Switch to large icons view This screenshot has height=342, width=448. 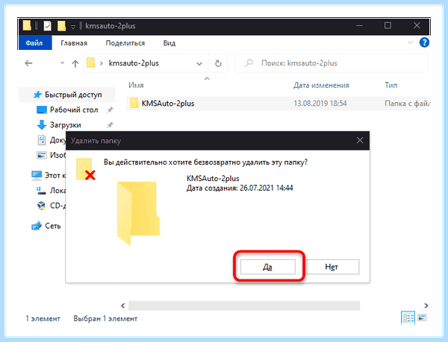(x=423, y=317)
